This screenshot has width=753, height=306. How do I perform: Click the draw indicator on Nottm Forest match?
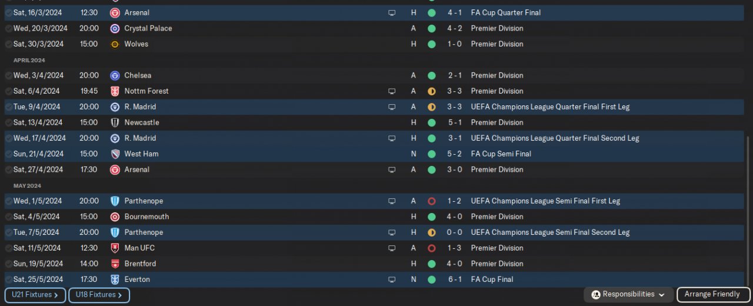431,91
